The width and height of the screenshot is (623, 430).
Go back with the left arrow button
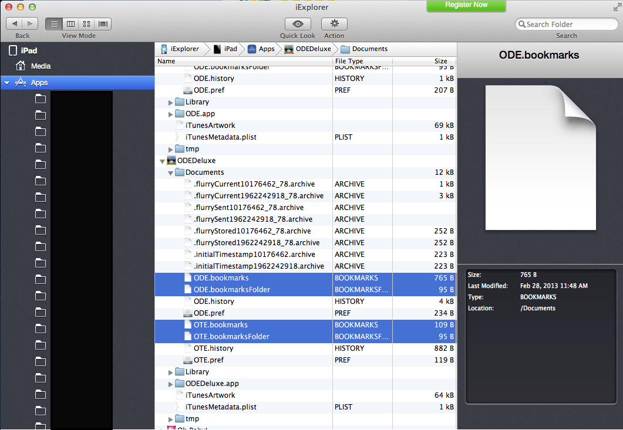pos(14,24)
